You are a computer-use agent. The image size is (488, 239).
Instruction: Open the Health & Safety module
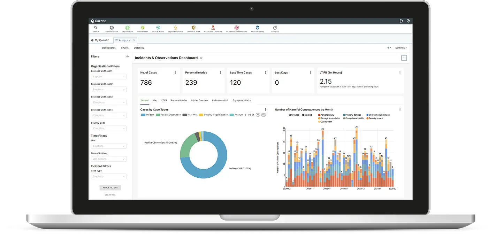pyautogui.click(x=258, y=29)
